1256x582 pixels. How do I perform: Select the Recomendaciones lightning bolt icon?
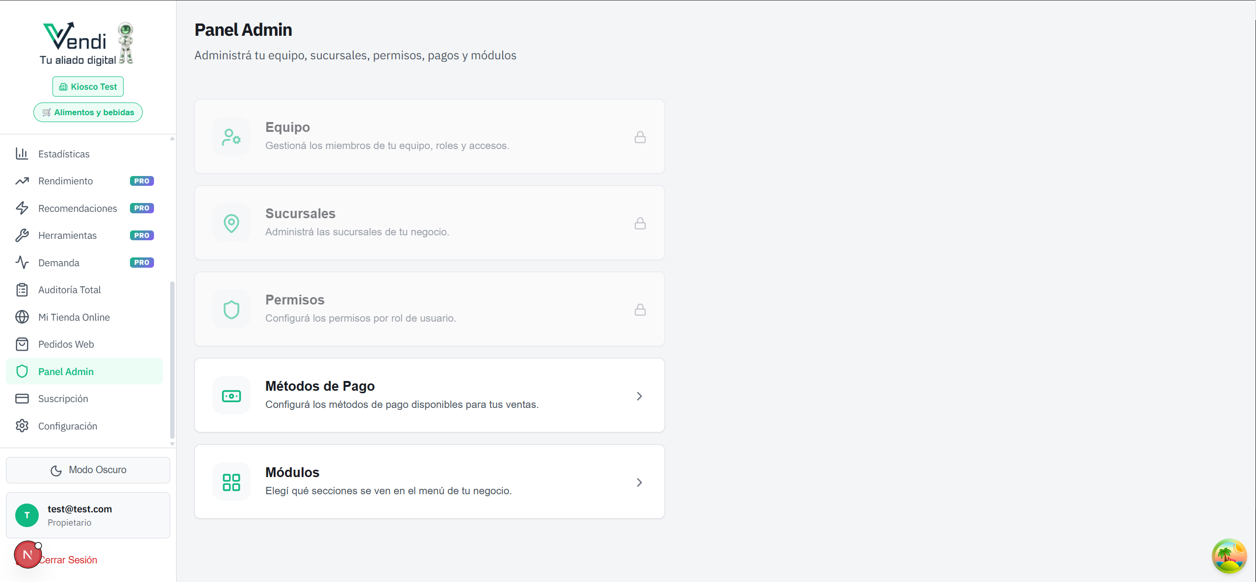(x=23, y=208)
